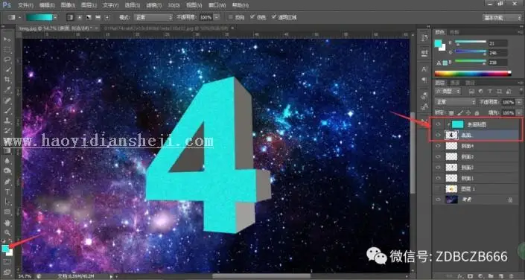Open the 编辑(E) menu

(x=47, y=5)
